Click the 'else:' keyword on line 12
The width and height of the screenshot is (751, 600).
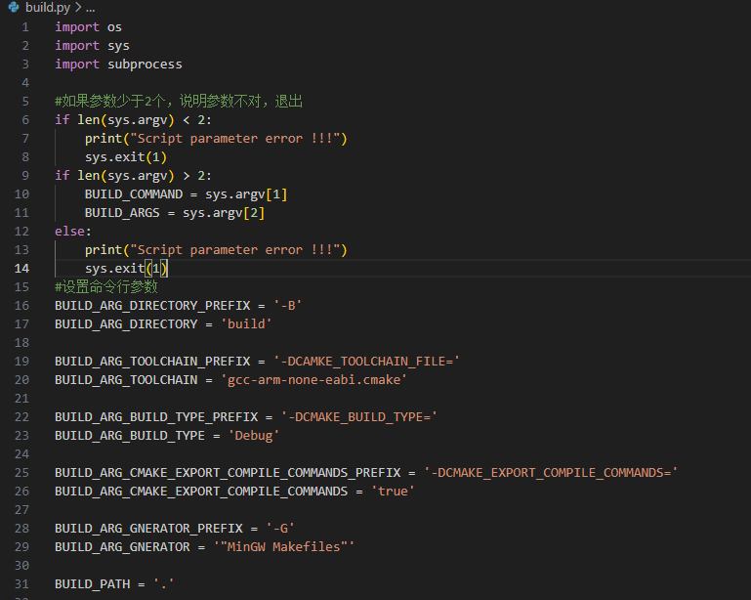tap(73, 232)
